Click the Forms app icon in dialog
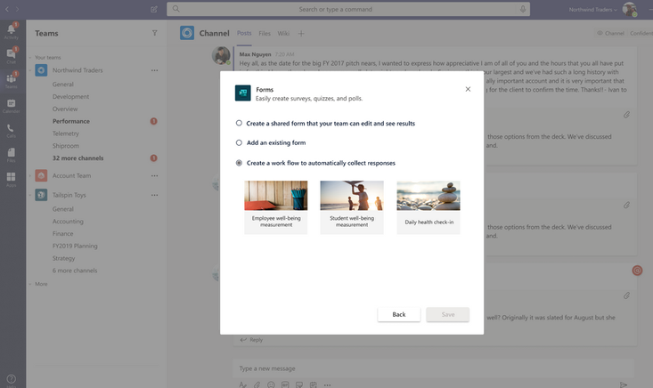This screenshot has width=653, height=388. [243, 93]
